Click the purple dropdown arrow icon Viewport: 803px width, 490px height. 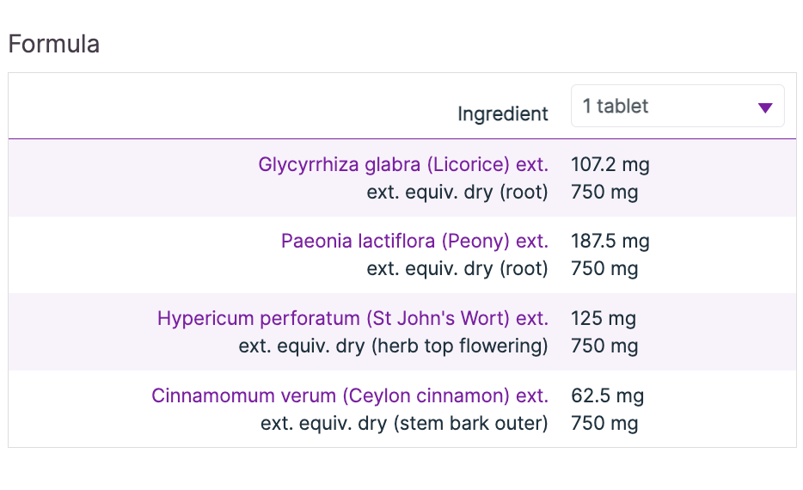[x=765, y=107]
